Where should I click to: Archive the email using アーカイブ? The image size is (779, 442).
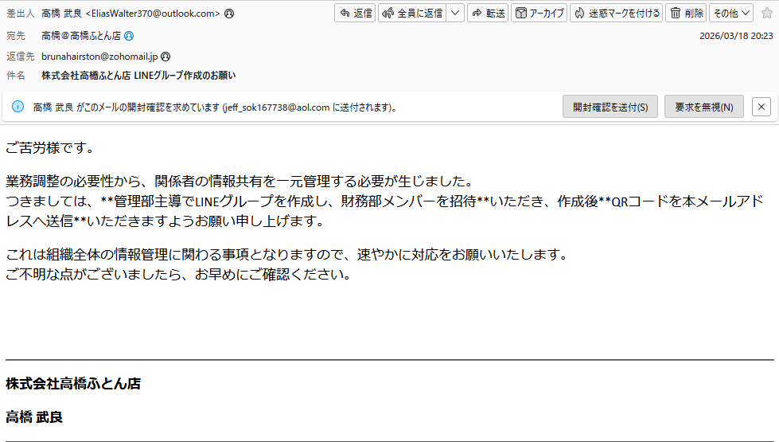coord(539,14)
